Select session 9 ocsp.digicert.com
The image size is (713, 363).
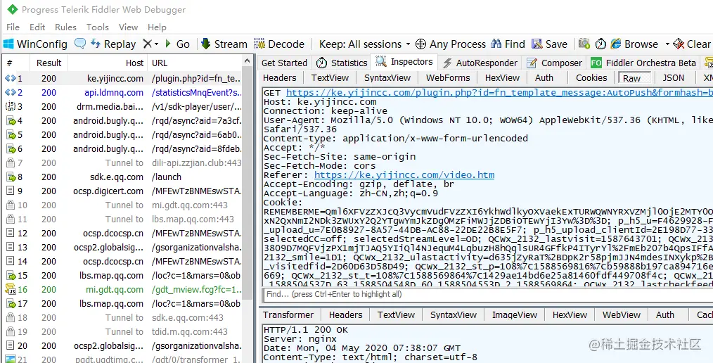[123, 191]
